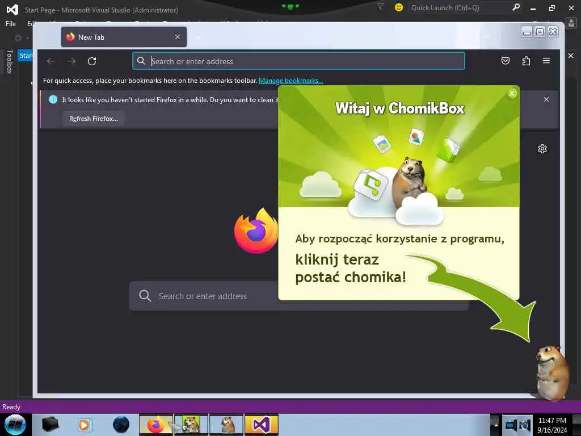The width and height of the screenshot is (581, 436).
Task: Click the ChomikBox hamster character on the desktop
Action: [551, 374]
